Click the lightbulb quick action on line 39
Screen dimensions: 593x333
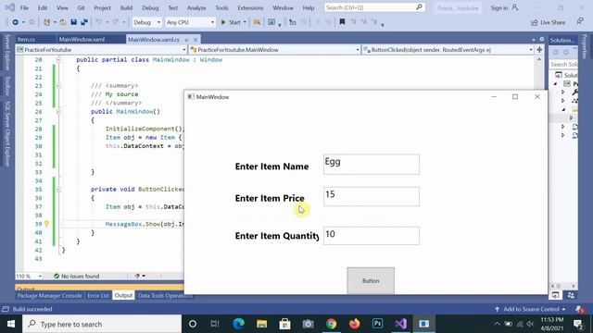(x=46, y=224)
